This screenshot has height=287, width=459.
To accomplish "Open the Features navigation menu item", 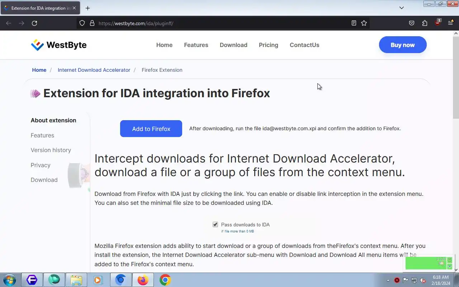I will pyautogui.click(x=196, y=45).
